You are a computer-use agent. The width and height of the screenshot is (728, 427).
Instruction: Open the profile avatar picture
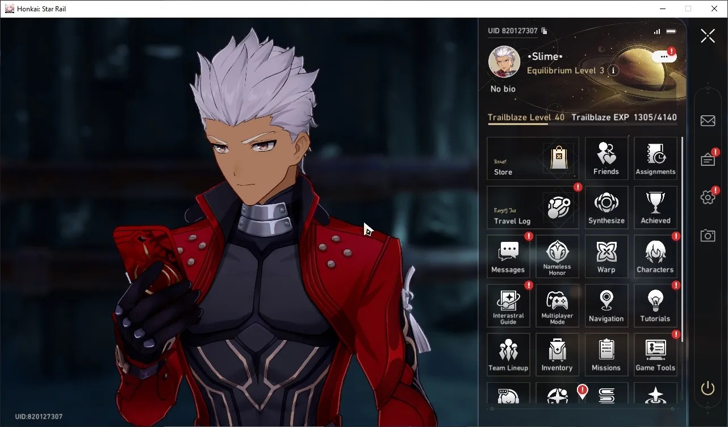tap(504, 62)
